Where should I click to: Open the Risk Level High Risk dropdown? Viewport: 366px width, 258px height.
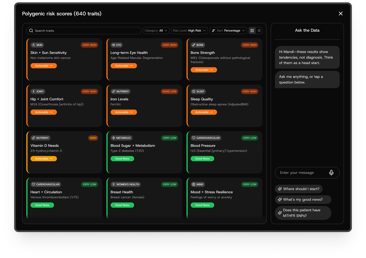point(189,30)
